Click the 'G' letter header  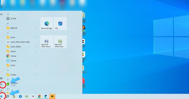point(8,80)
